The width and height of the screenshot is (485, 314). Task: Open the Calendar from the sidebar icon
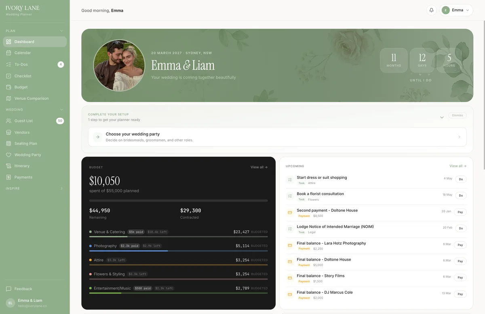click(9, 53)
